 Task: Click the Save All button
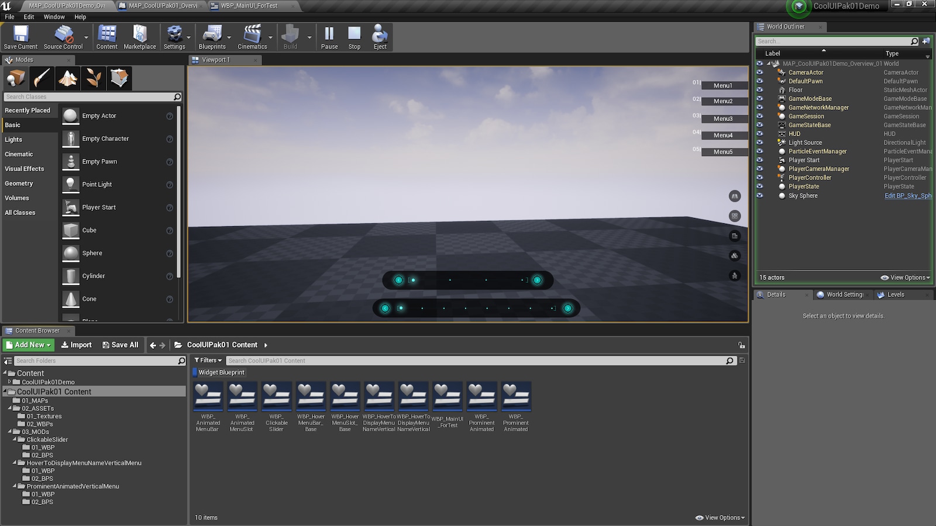click(121, 345)
